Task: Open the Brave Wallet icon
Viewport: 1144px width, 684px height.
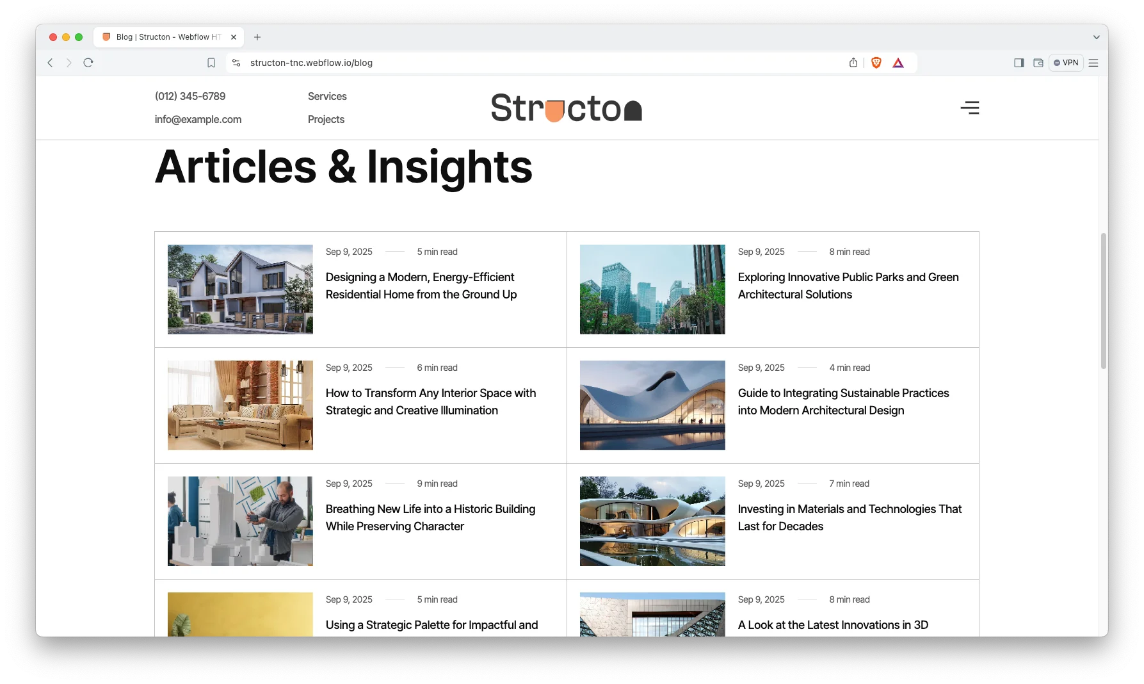Action: (1038, 63)
